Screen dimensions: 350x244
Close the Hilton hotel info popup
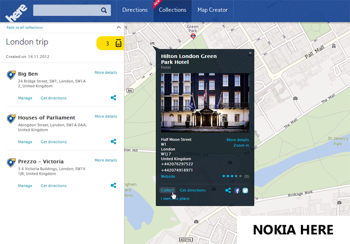250,53
